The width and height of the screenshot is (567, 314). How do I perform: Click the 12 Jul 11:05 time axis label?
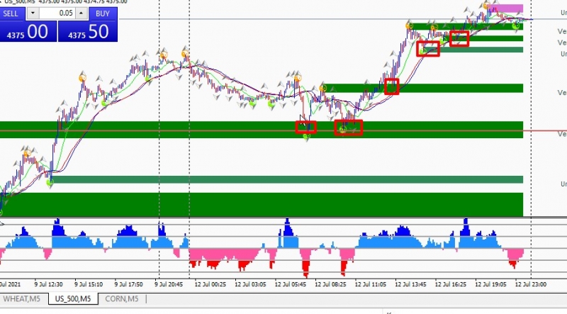[x=370, y=284]
